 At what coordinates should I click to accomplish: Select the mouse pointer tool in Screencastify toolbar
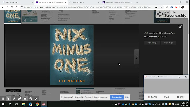tap(8, 99)
